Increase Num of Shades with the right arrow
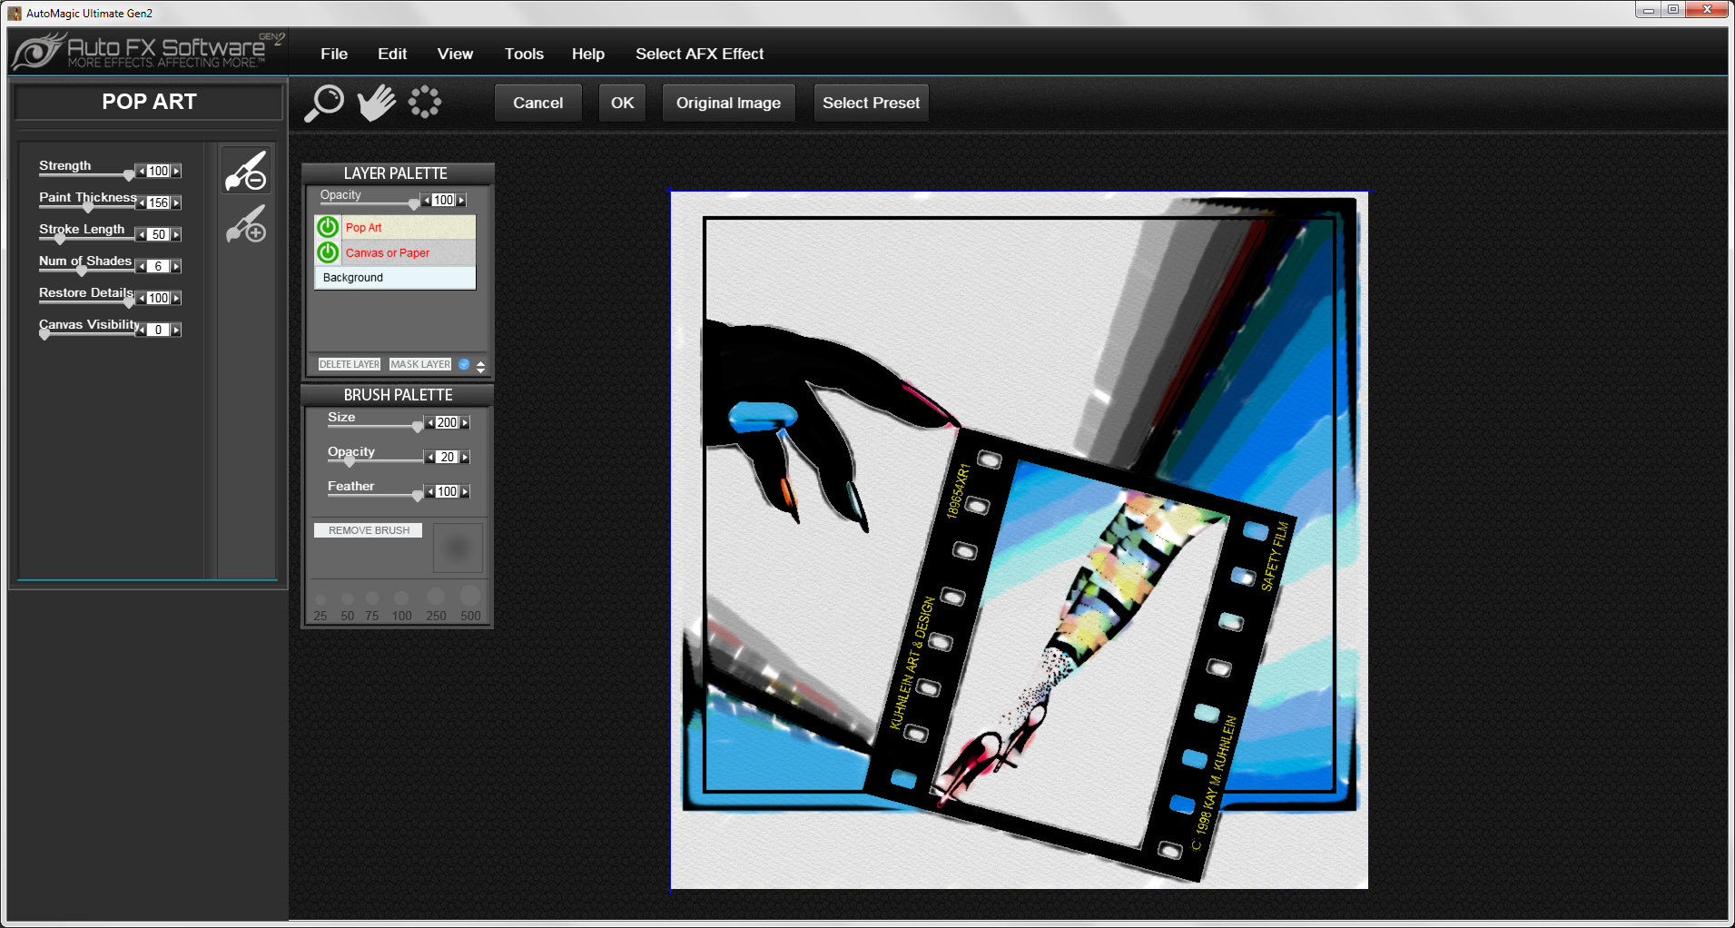The image size is (1735, 928). click(x=177, y=266)
